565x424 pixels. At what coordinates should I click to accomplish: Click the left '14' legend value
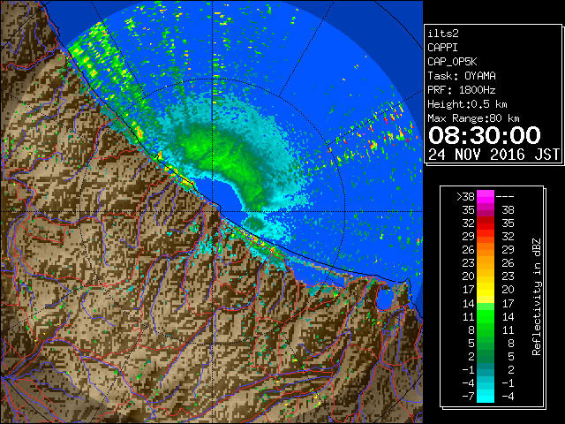pyautogui.click(x=469, y=303)
